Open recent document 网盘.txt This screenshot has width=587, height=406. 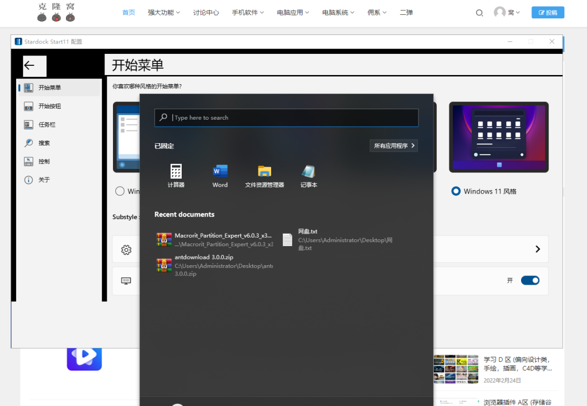[x=338, y=239]
